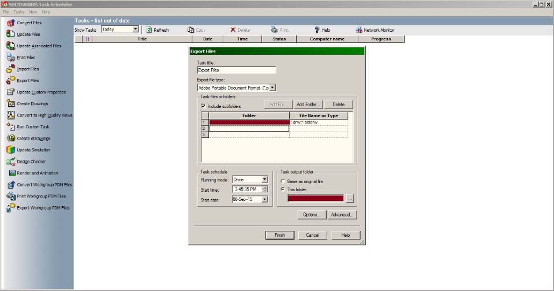
Task: Open the Help menu in menu bar
Action: [x=46, y=12]
